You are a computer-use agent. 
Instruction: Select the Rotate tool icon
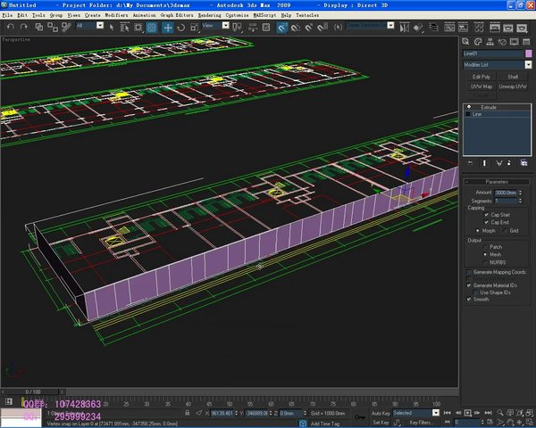point(180,28)
